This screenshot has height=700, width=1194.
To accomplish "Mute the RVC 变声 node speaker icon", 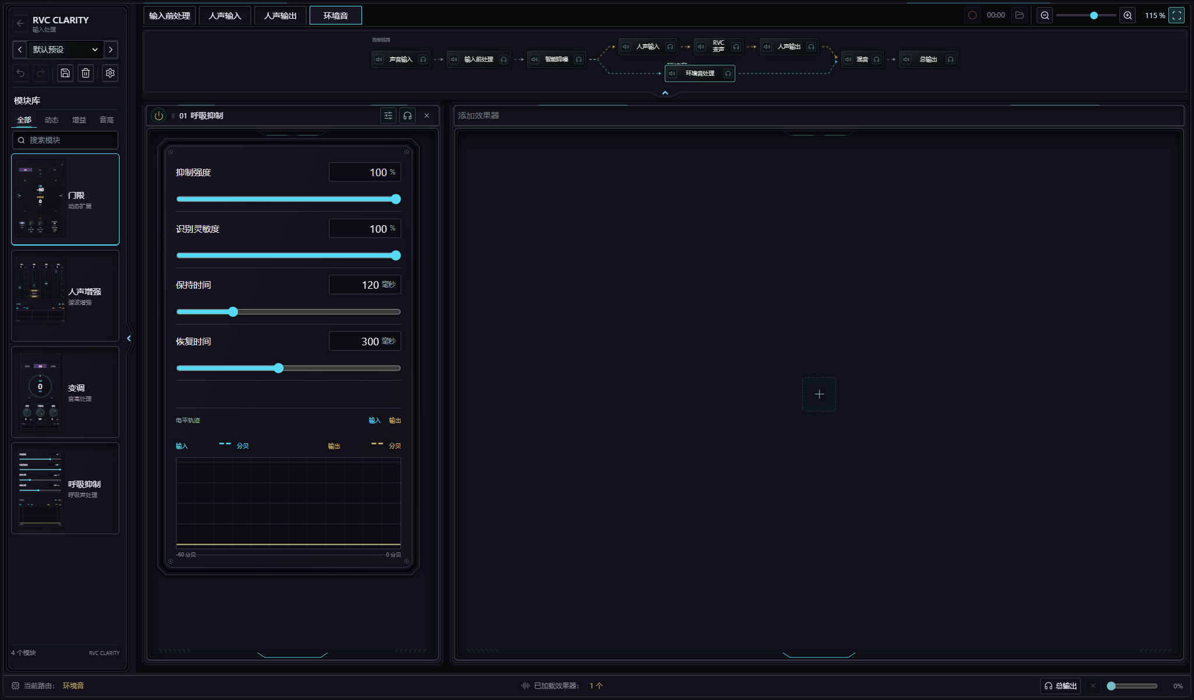I will 701,47.
